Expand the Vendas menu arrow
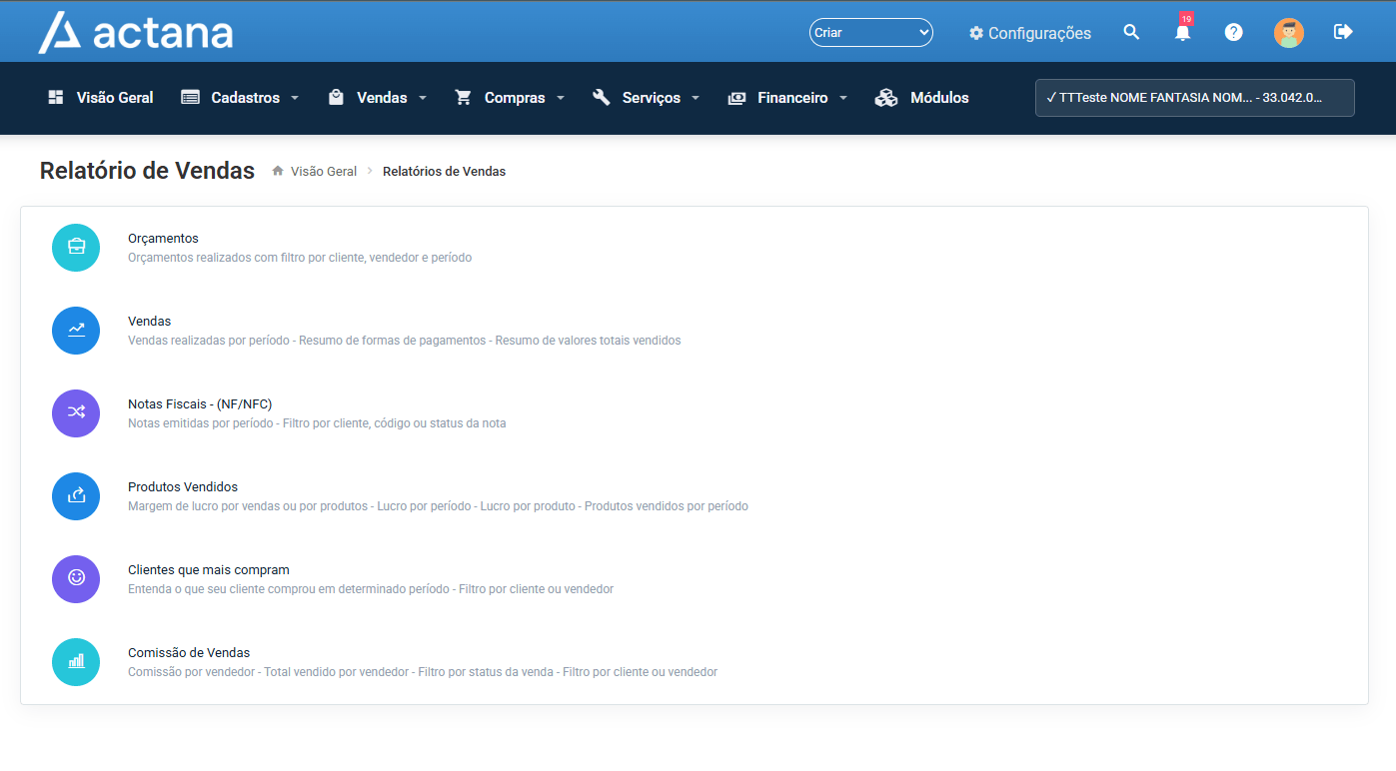Image resolution: width=1396 pixels, height=771 pixels. (423, 98)
